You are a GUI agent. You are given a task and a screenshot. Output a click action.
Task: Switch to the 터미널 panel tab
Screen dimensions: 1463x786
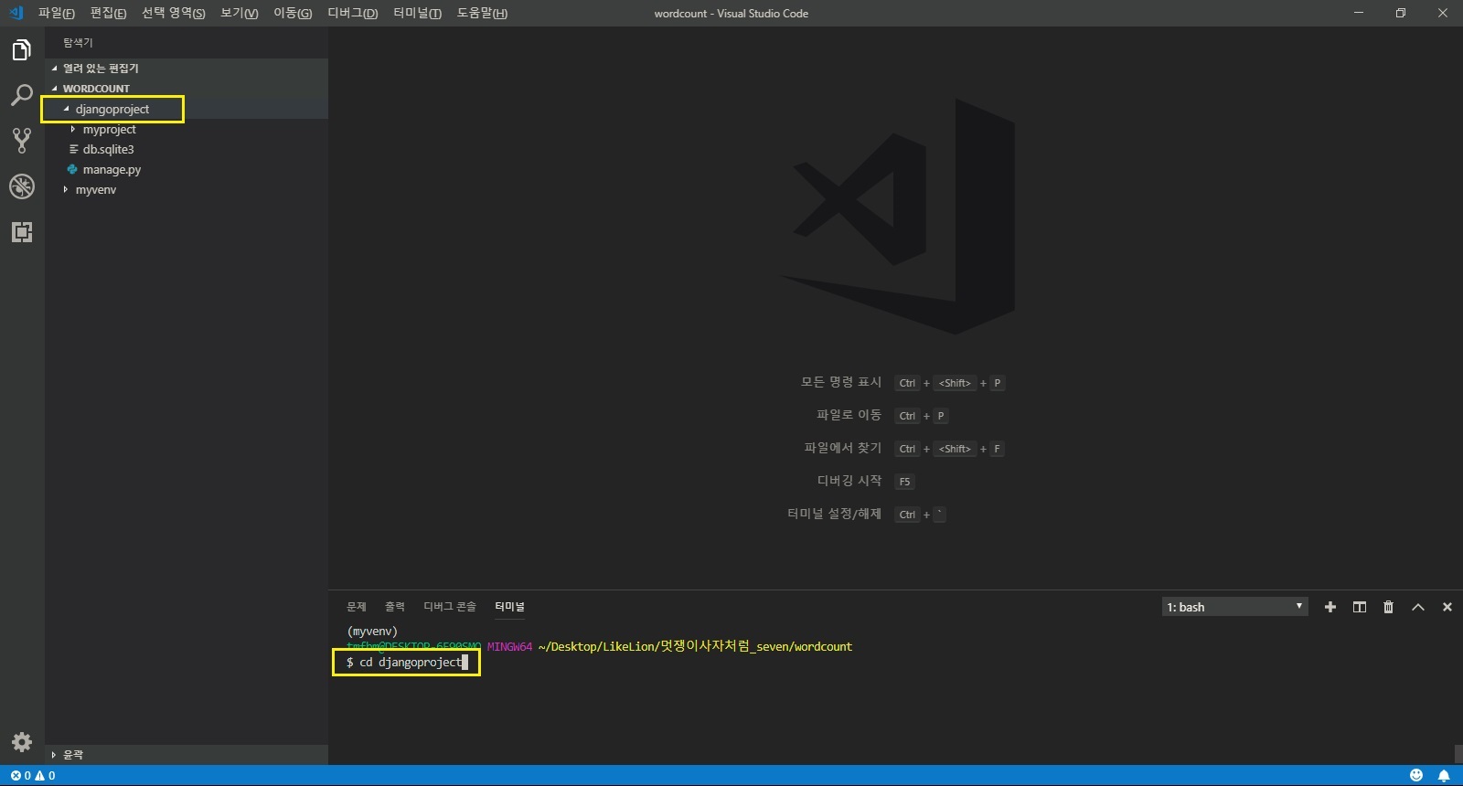tap(510, 607)
